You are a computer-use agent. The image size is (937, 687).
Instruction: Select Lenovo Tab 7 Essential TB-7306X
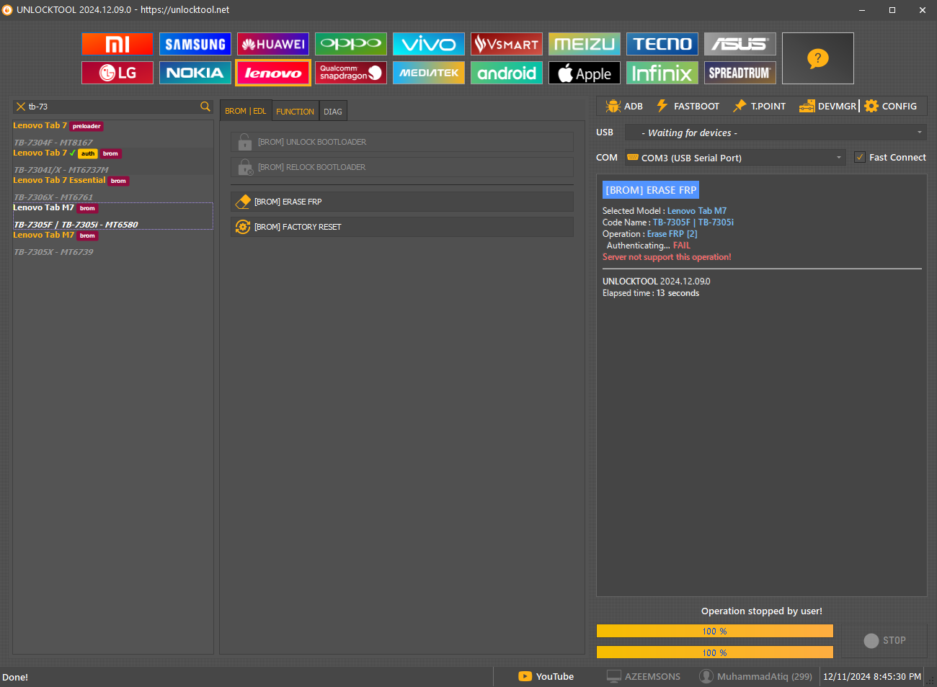pos(112,189)
